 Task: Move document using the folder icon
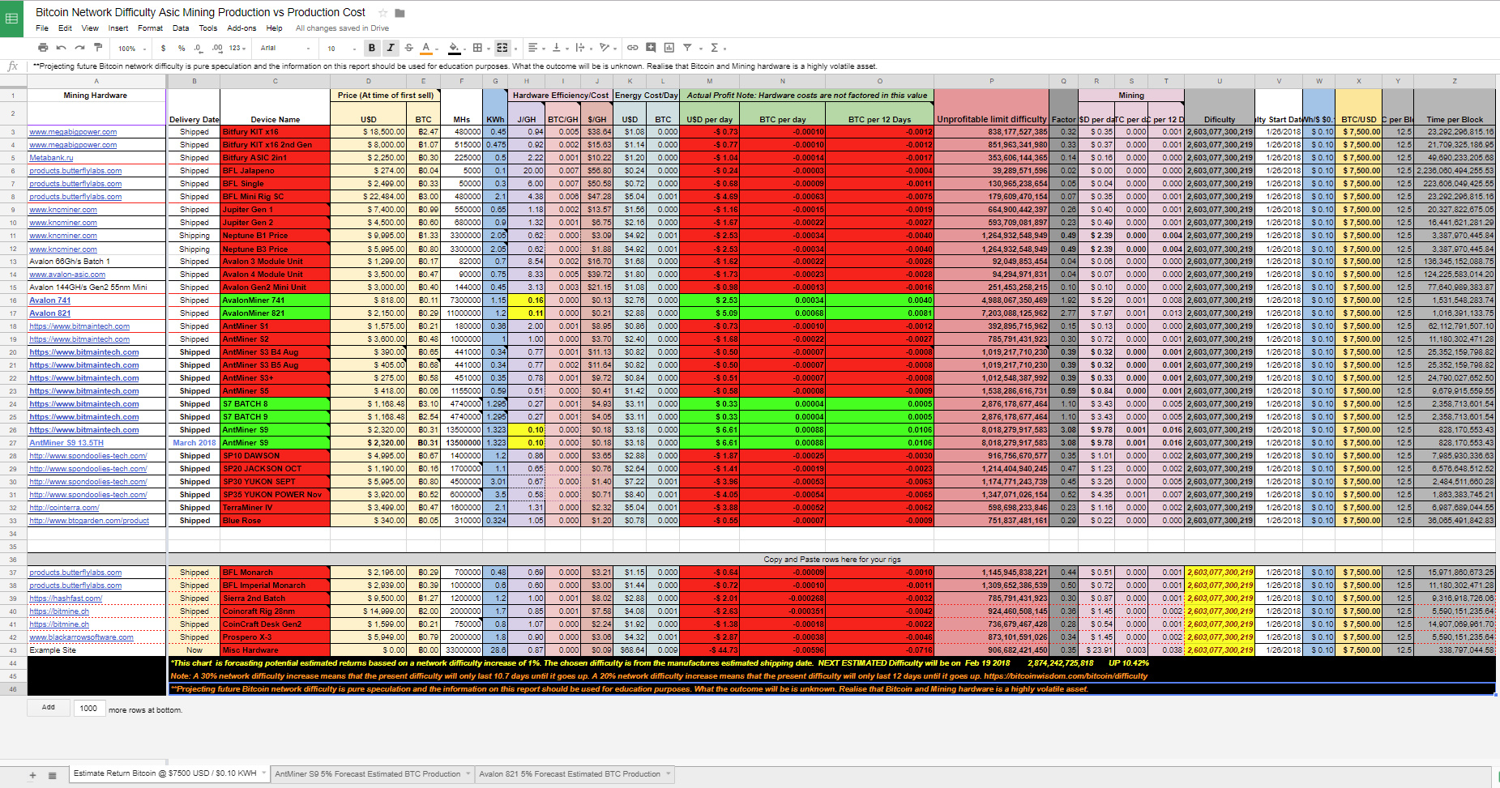400,13
